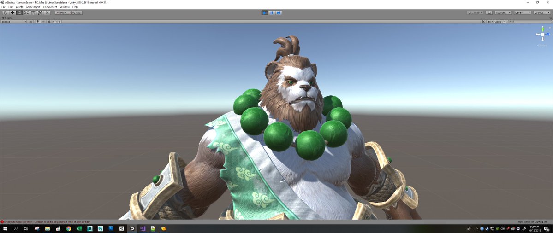Image resolution: width=553 pixels, height=233 pixels.
Task: Open Task View on taskbar
Action: coord(26,229)
